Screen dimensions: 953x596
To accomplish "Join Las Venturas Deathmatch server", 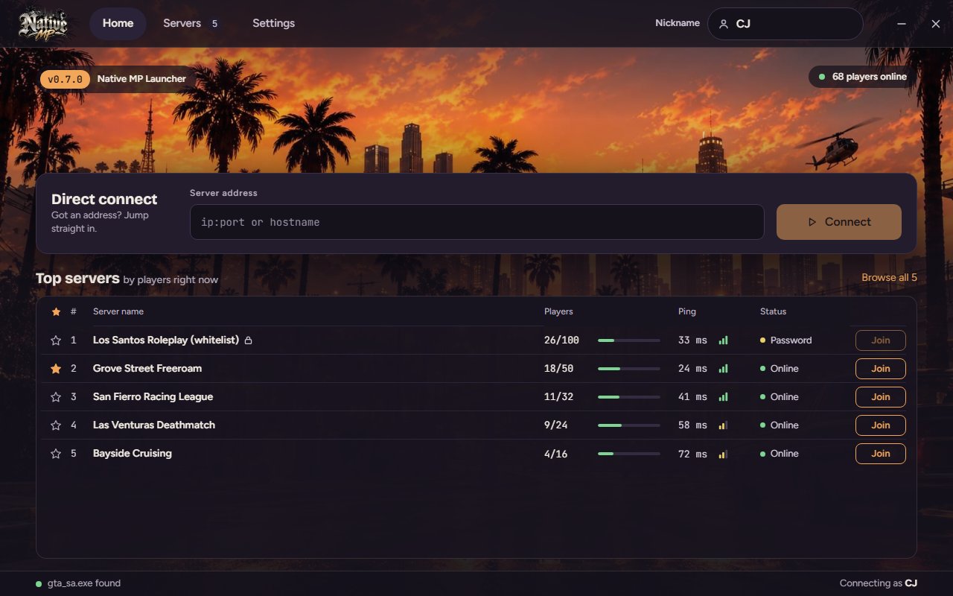I will coord(881,425).
